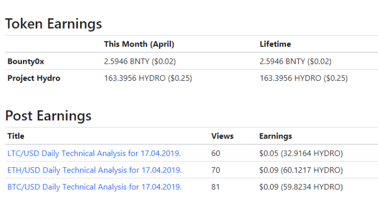Click the Token Earnings heading
Screen dimensions: 378x215
coord(54,24)
